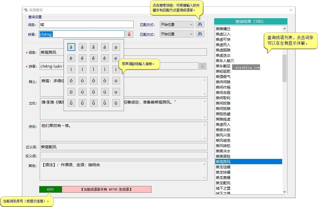Insert the á character
The height and width of the screenshot is (207, 318).
point(82,47)
